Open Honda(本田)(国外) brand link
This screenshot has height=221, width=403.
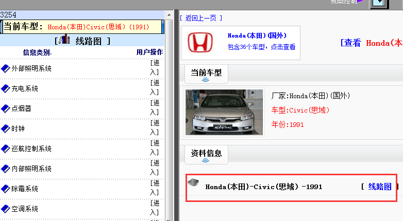[x=257, y=35]
